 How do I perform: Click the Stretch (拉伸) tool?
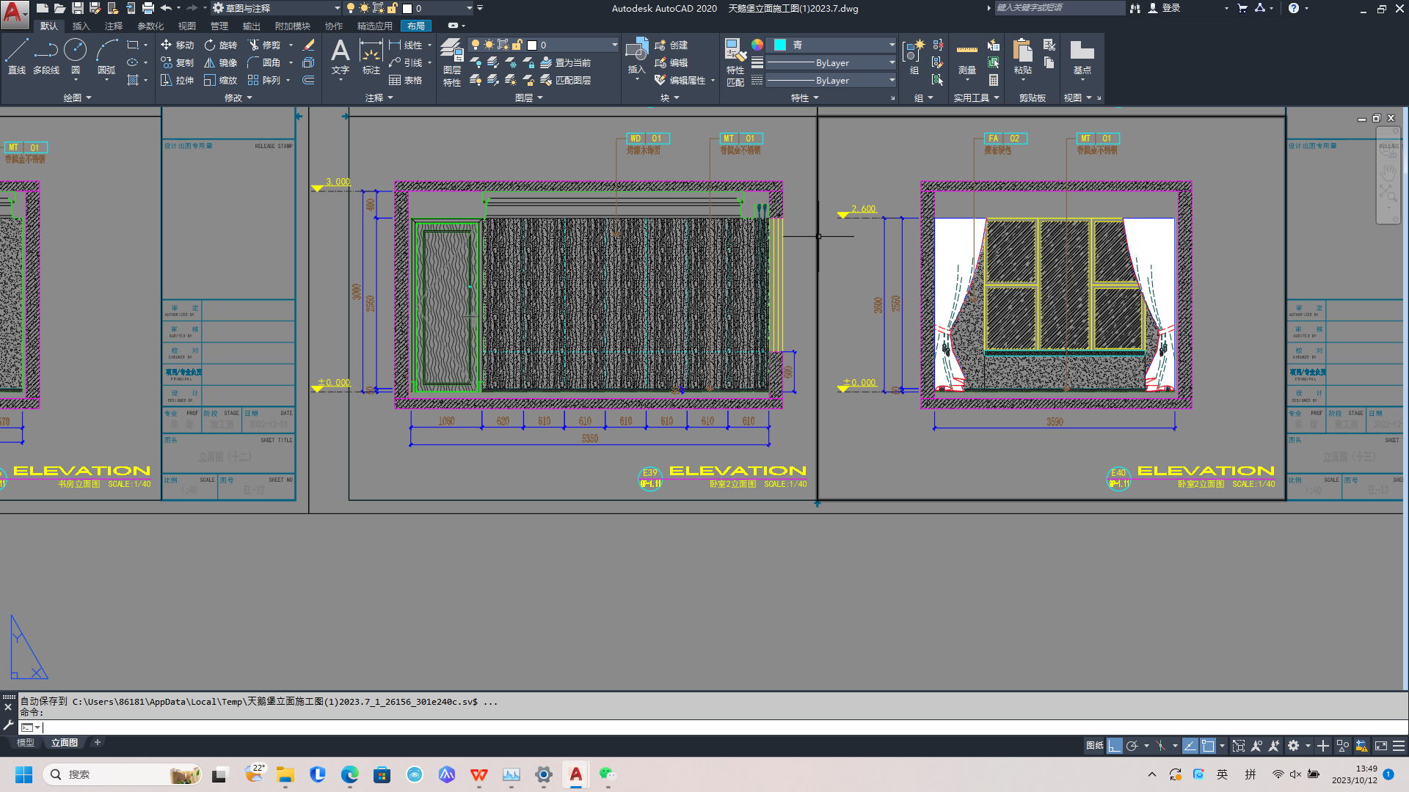point(177,80)
